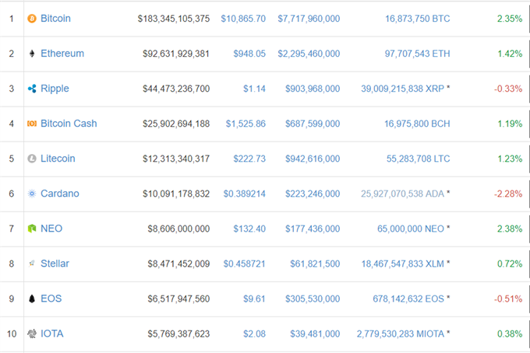Click the gray Litecoin coin icon
The image size is (530, 353).
point(32,159)
